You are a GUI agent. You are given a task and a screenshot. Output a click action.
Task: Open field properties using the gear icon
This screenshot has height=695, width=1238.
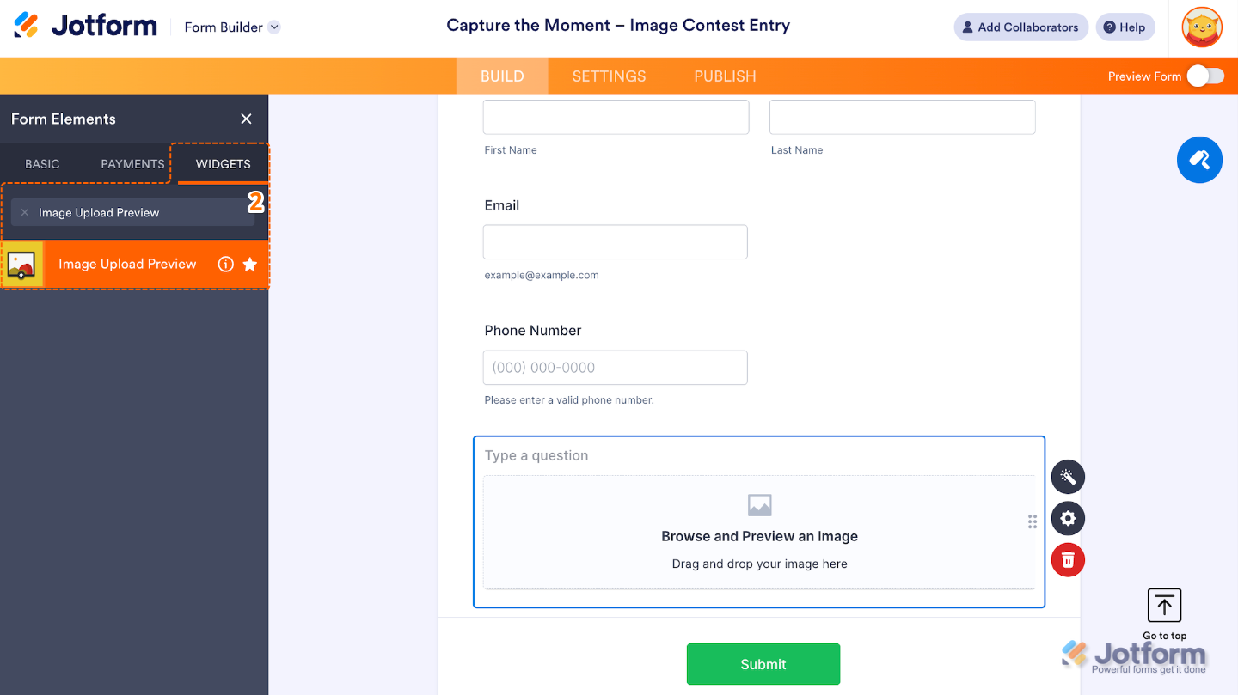(x=1068, y=518)
